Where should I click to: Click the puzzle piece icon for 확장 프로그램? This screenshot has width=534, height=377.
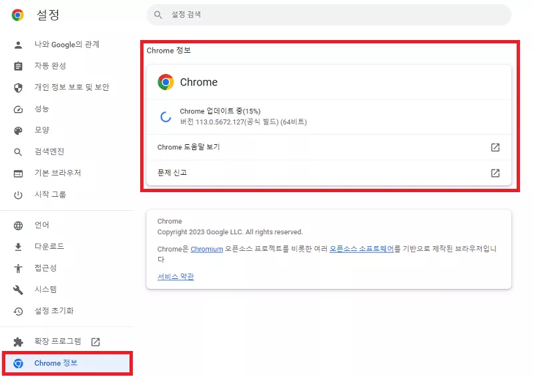point(19,342)
